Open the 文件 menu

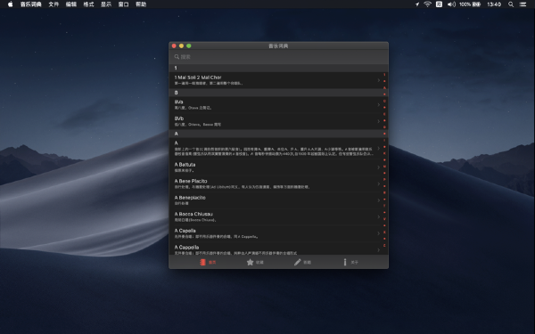pos(53,4)
